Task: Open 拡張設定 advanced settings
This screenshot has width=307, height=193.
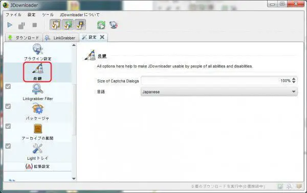Action: coord(37,166)
